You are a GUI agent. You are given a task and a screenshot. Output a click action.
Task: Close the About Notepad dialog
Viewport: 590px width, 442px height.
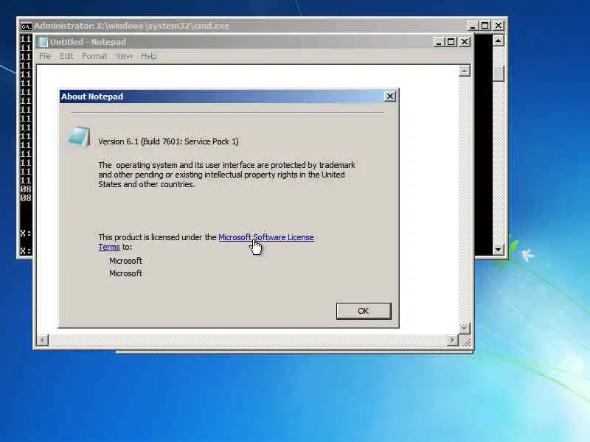click(390, 97)
